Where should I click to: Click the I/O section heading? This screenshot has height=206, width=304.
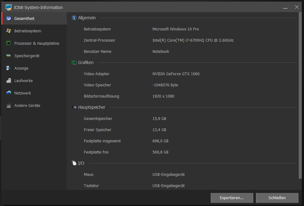point(81,163)
